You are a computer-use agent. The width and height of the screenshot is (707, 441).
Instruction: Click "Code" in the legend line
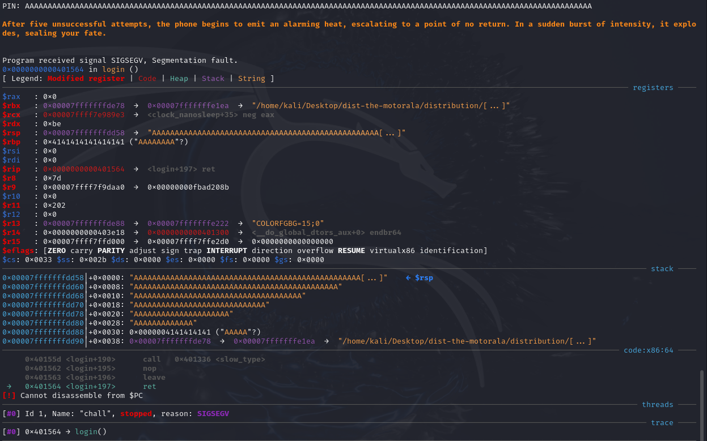point(147,79)
